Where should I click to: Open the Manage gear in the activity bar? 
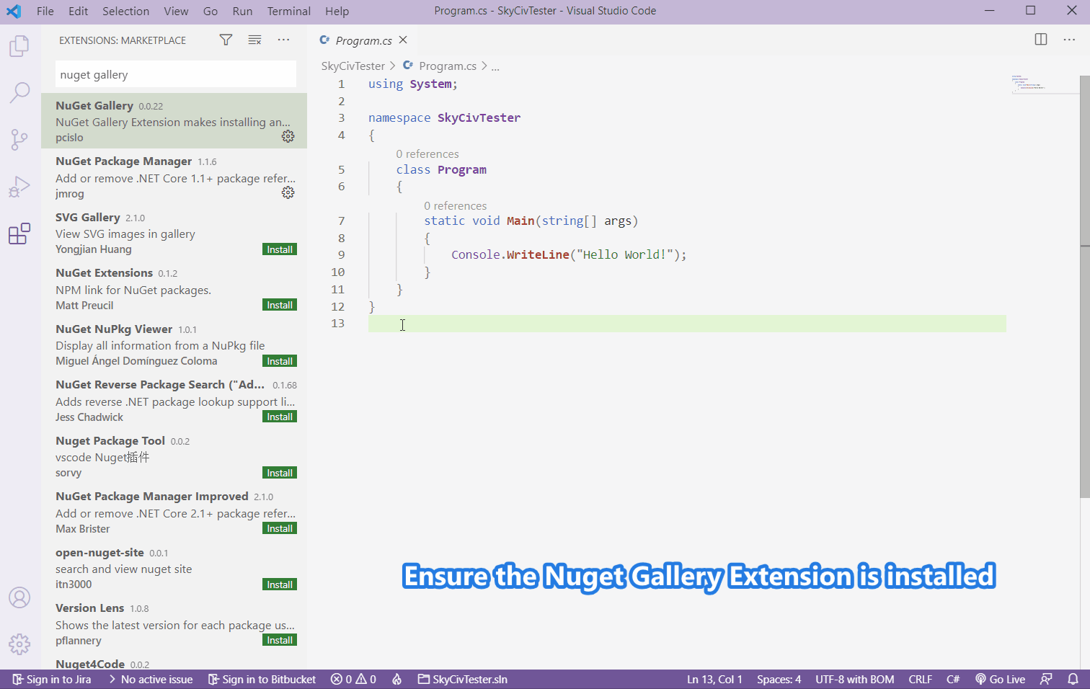[19, 644]
